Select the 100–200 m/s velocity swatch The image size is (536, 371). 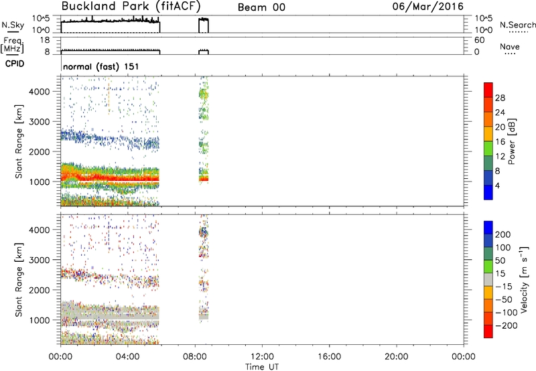point(488,240)
